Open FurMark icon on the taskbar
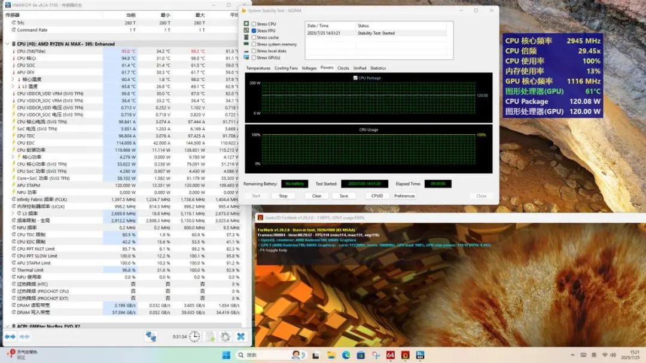This screenshot has height=363, width=646. 405,355
